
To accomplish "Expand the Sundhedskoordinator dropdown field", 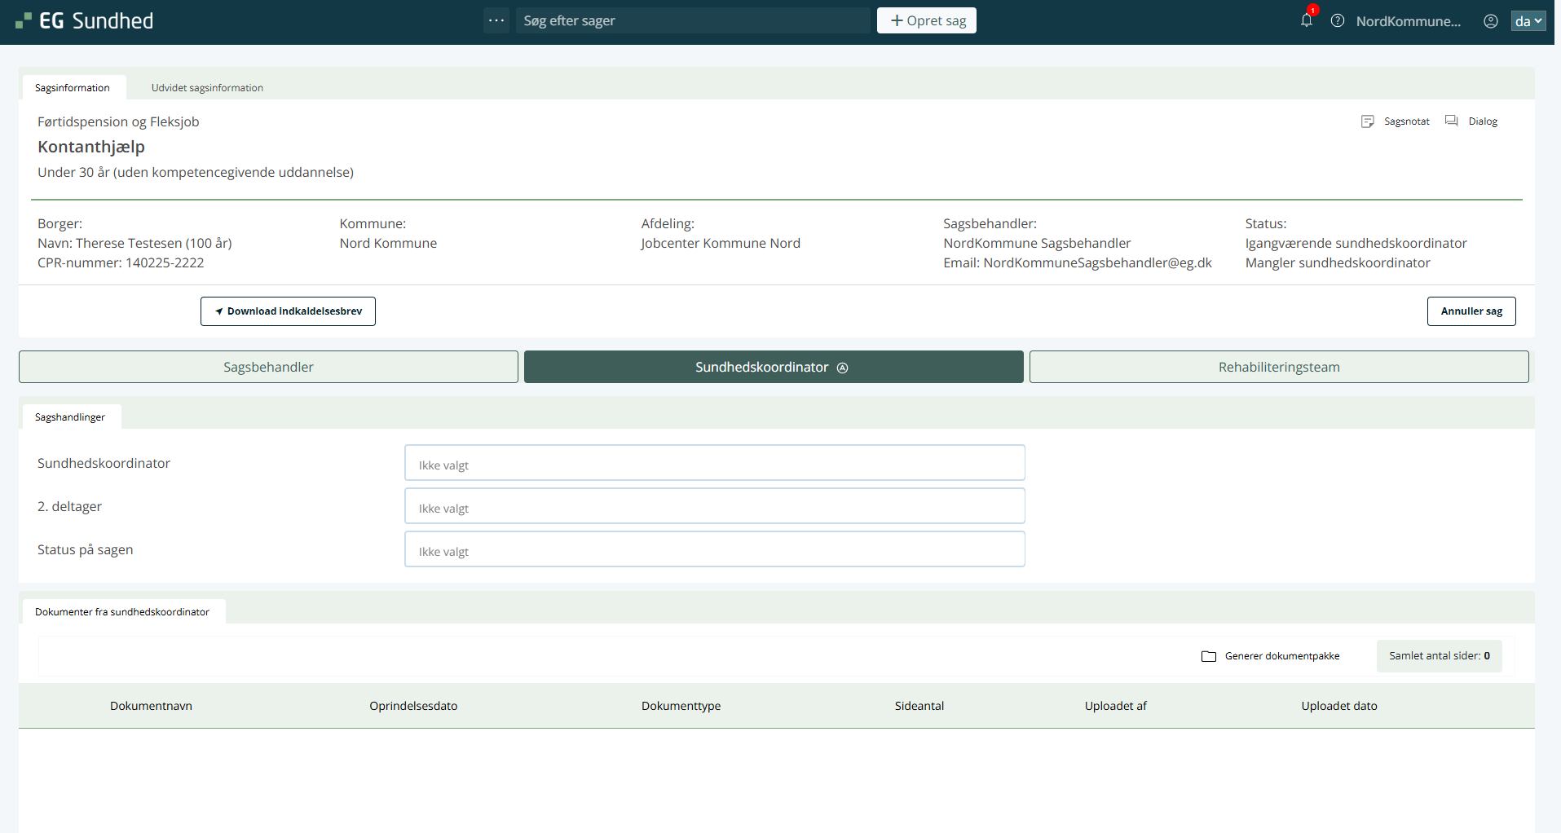I will tap(714, 463).
